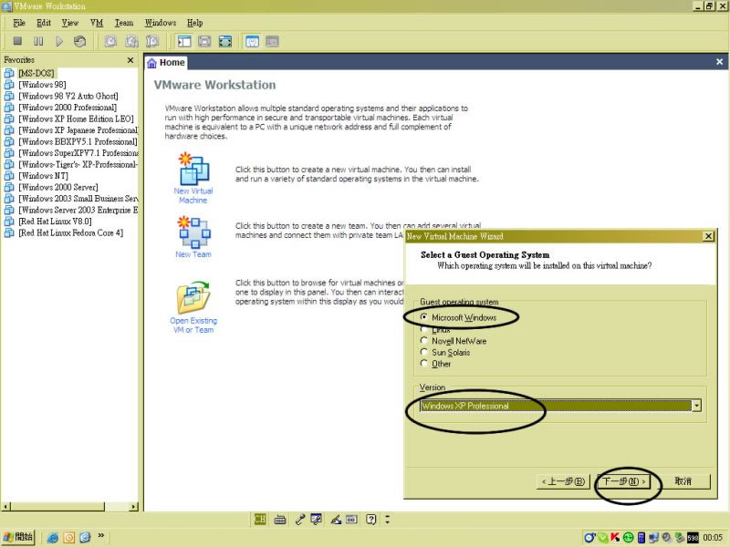Viewport: 730px width, 547px height.
Task: Click the keyboard icon on the language bar
Action: (x=280, y=519)
